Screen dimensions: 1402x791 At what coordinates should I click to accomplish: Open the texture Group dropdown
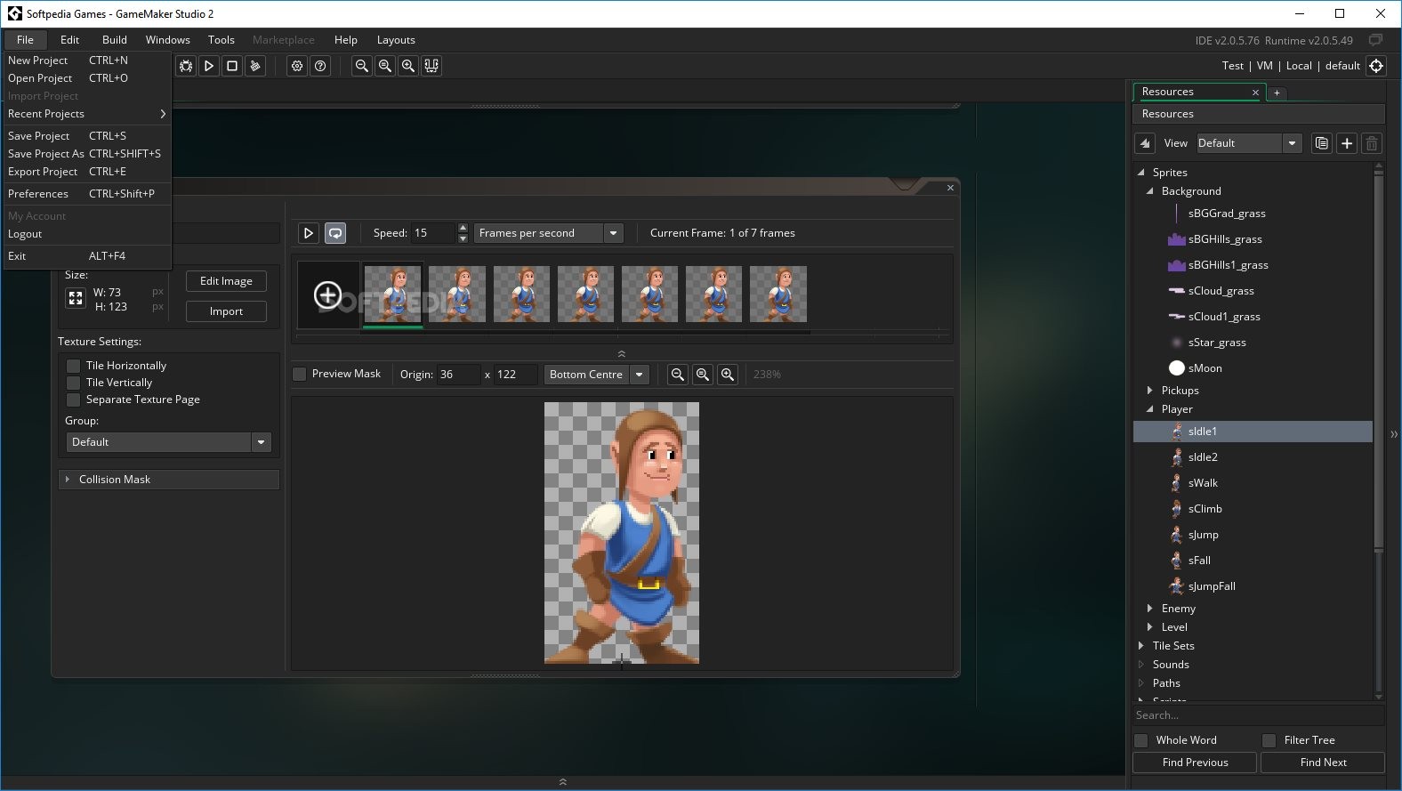click(168, 442)
